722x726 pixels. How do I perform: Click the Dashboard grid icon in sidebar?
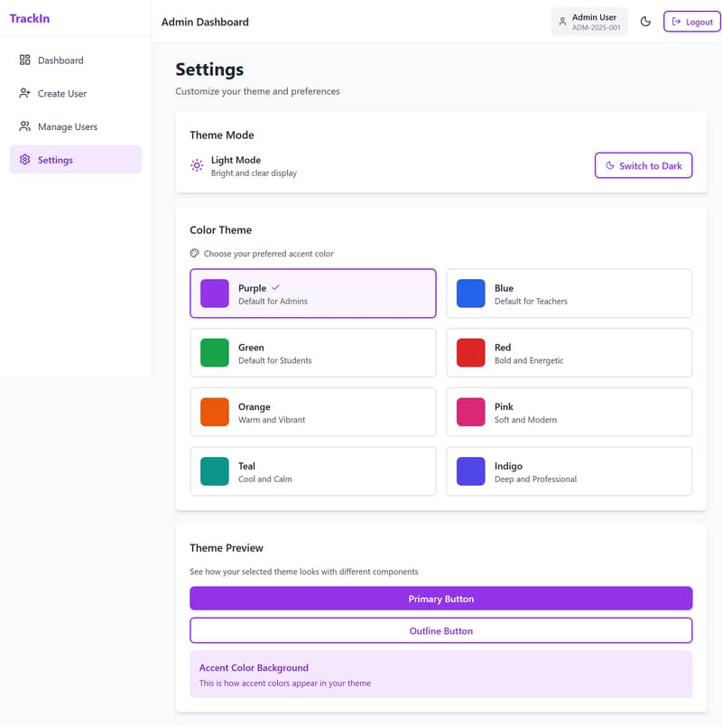(x=25, y=60)
